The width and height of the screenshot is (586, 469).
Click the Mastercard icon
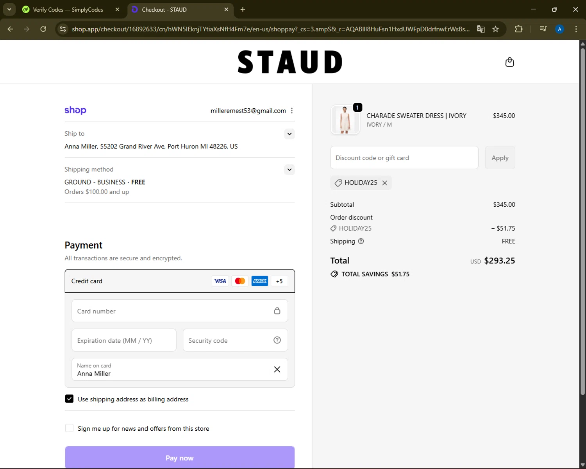coord(240,281)
